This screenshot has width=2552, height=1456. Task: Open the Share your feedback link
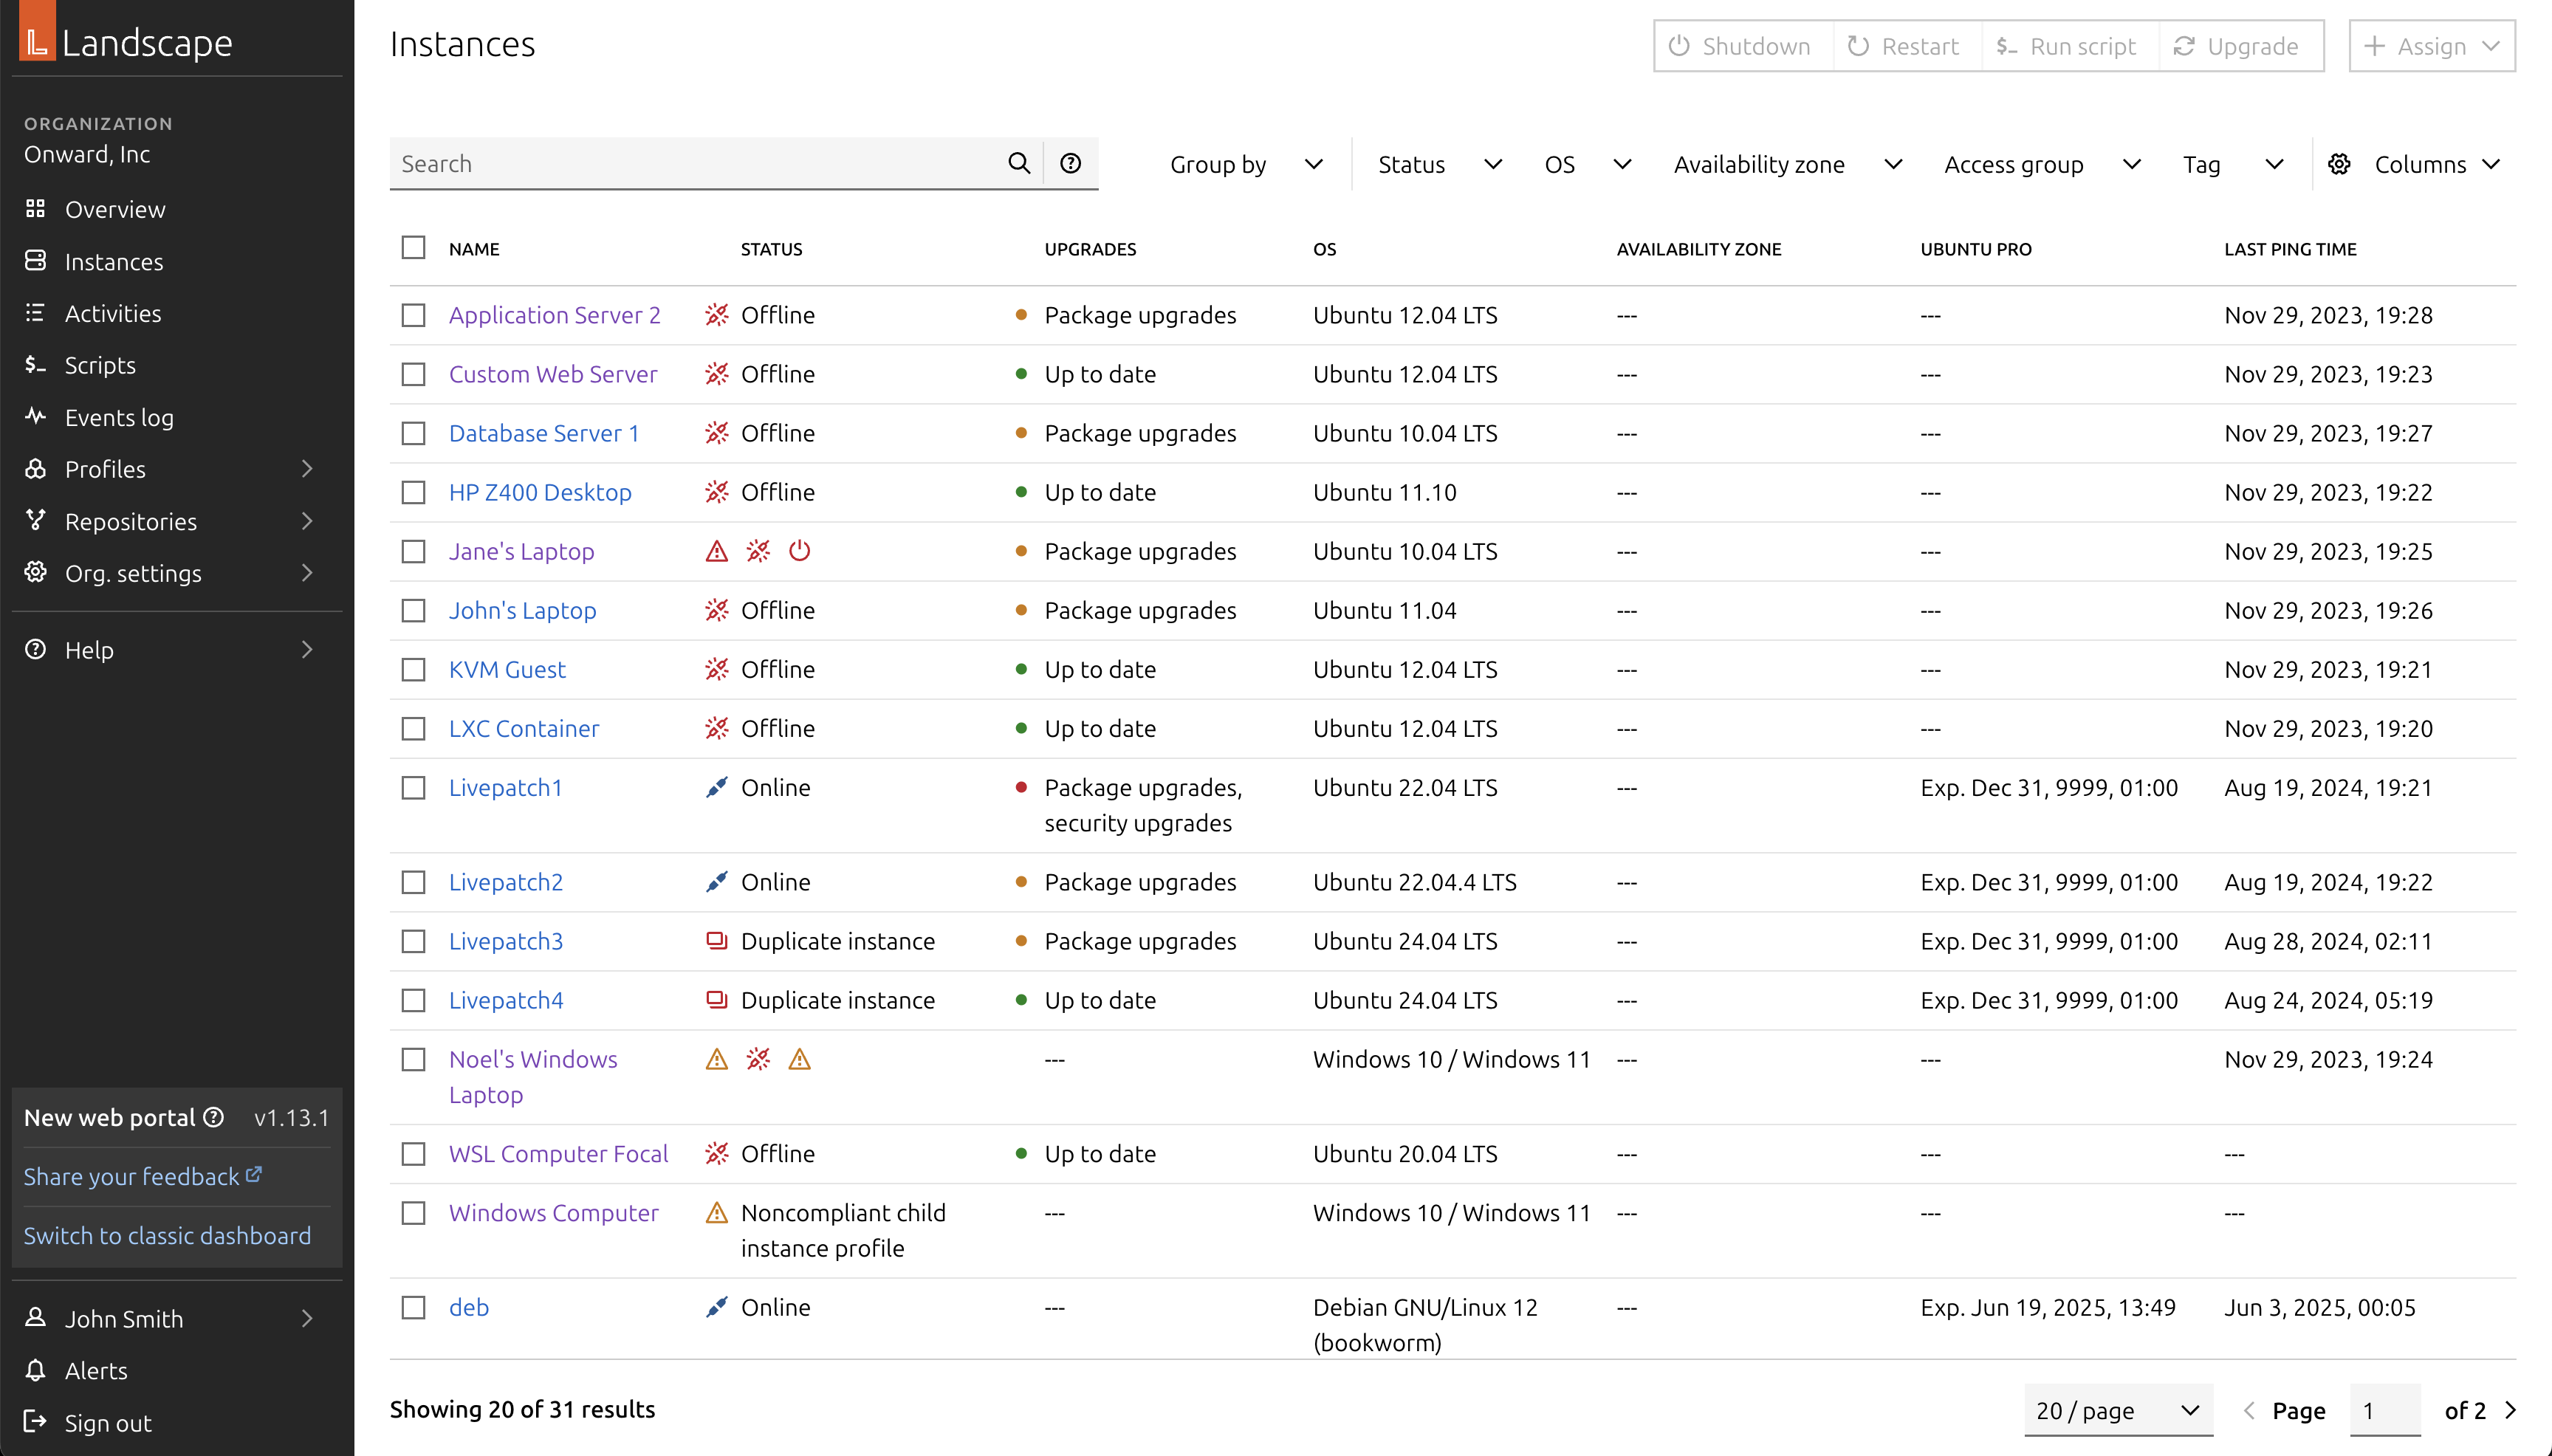143,1176
